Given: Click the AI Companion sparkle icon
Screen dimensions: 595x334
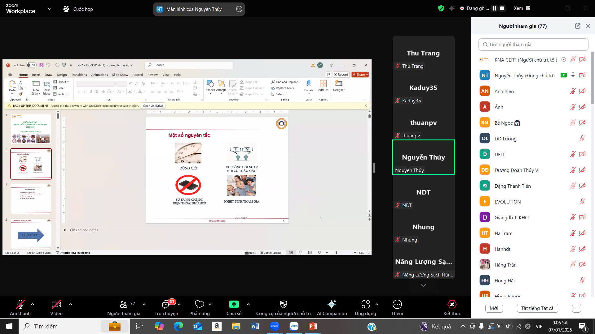Looking at the screenshot, I should (332, 304).
